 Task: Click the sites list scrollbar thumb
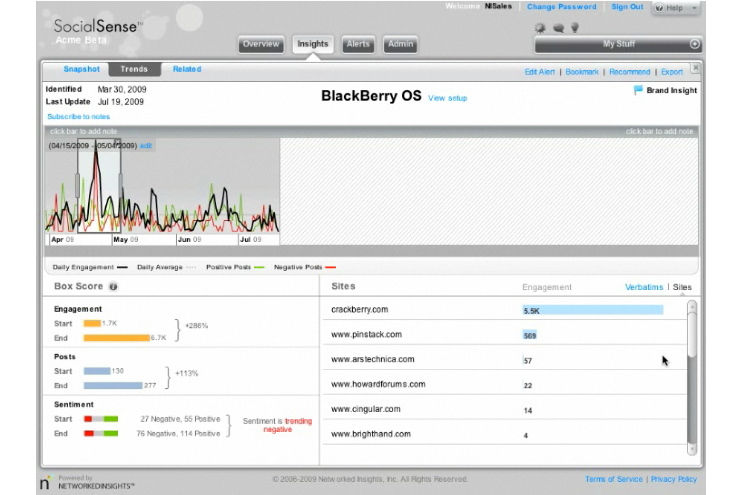pyautogui.click(x=692, y=335)
